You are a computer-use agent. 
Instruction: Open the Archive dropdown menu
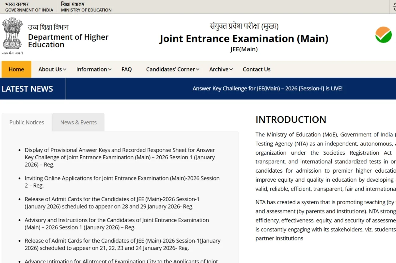[x=220, y=69]
